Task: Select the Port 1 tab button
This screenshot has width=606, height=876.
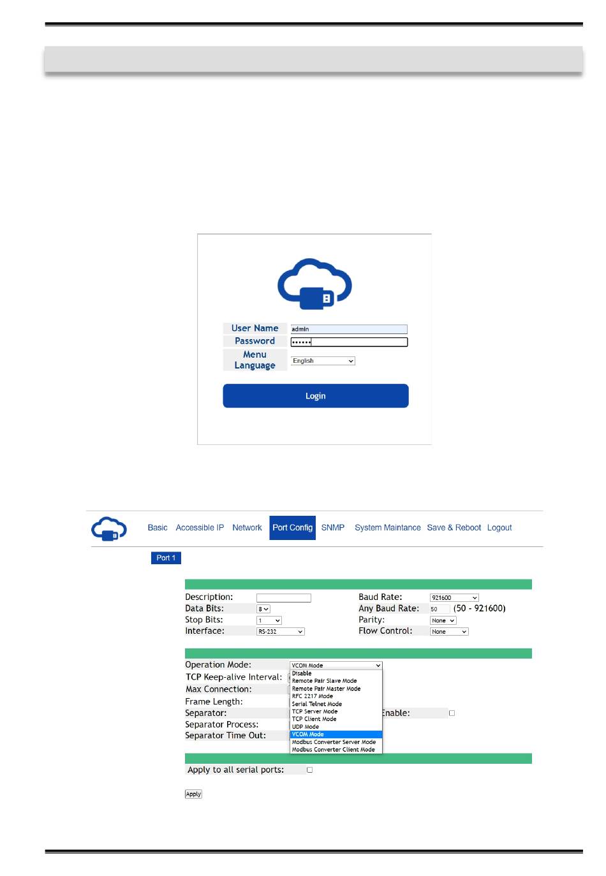Action: tap(166, 558)
